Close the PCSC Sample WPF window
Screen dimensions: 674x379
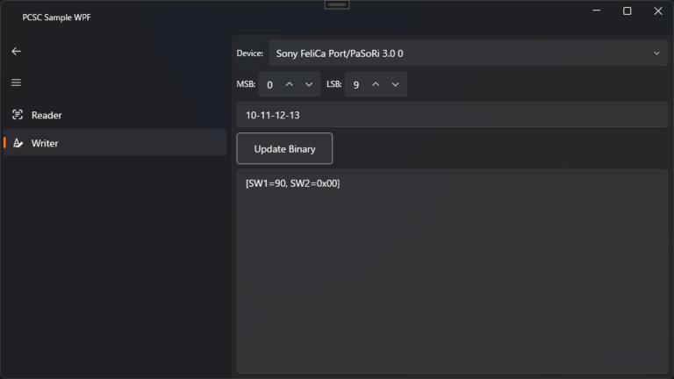pyautogui.click(x=658, y=11)
